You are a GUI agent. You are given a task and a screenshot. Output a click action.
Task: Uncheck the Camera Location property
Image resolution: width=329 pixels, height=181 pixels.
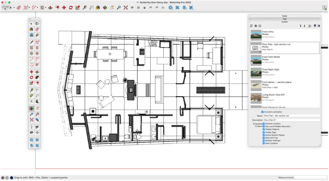(x=264, y=123)
